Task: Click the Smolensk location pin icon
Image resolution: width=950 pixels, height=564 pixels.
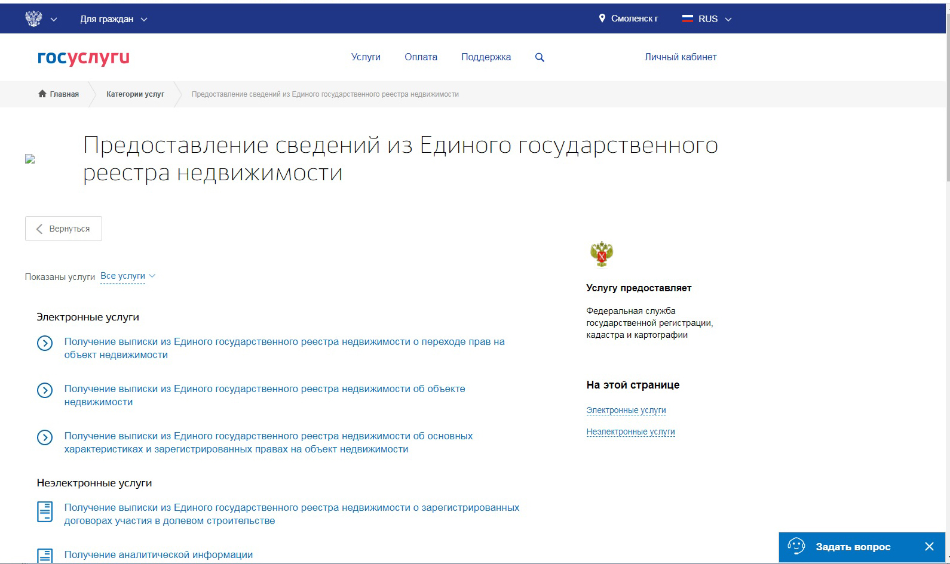Action: pos(602,19)
